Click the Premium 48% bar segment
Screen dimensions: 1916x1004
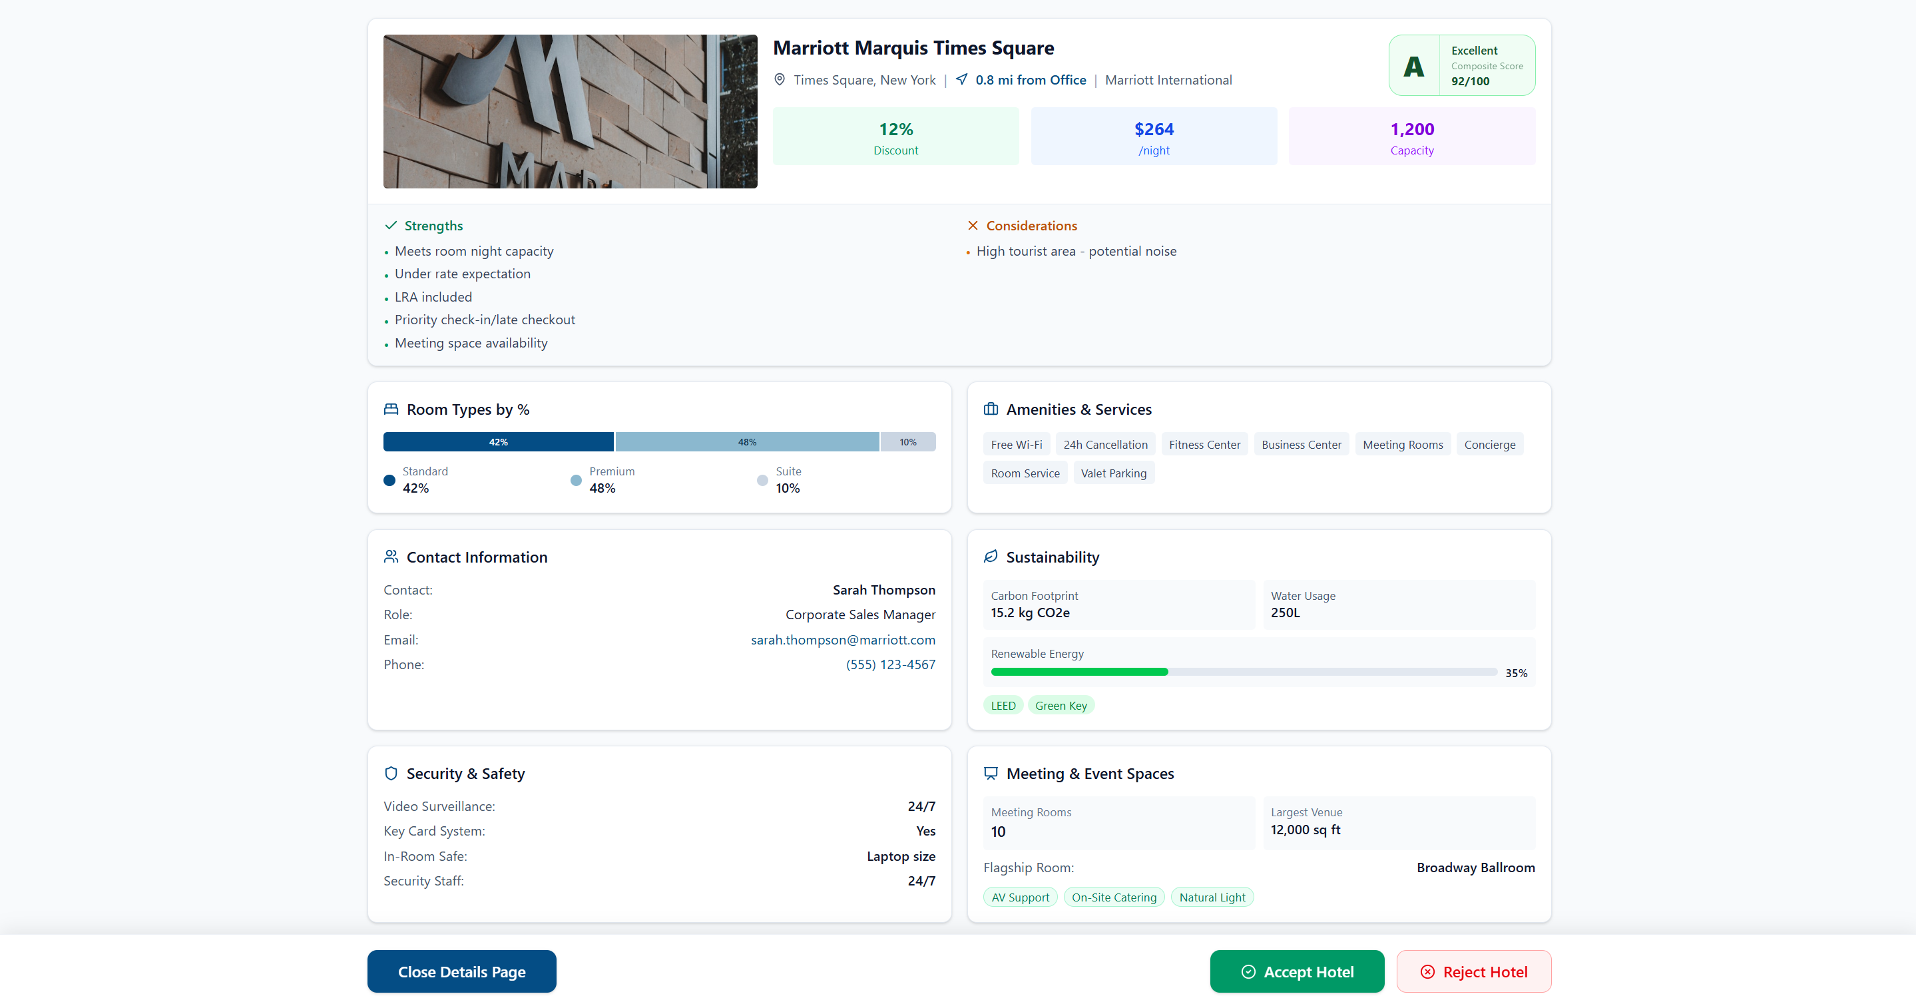click(747, 442)
